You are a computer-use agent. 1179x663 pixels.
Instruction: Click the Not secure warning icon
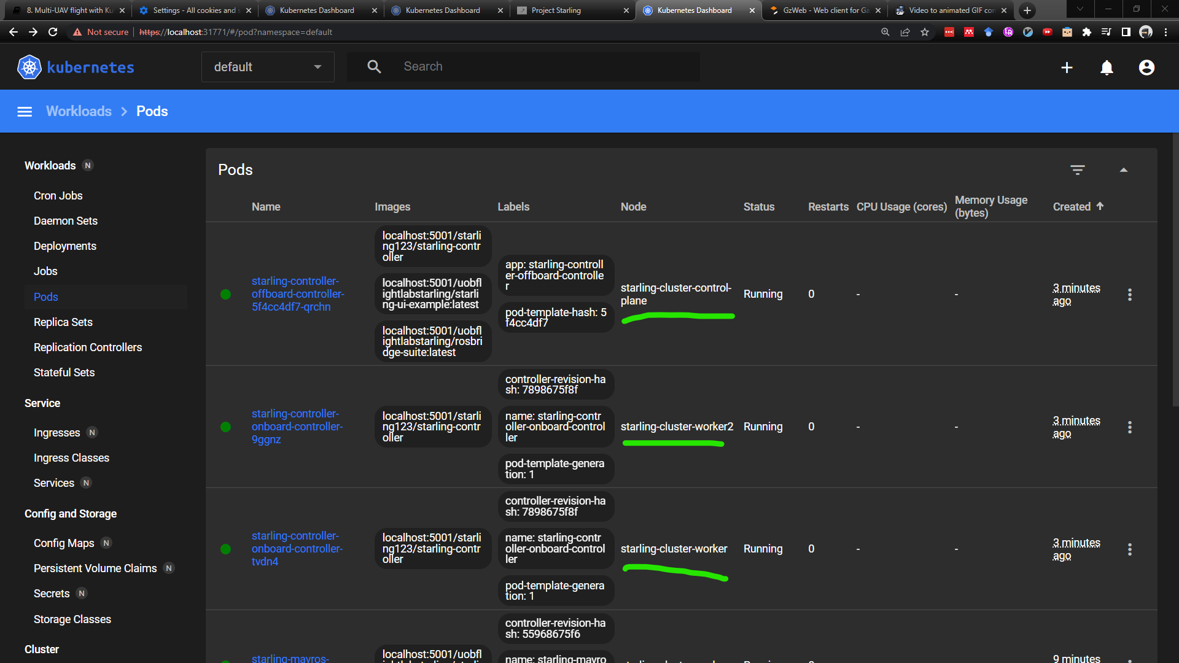point(77,32)
